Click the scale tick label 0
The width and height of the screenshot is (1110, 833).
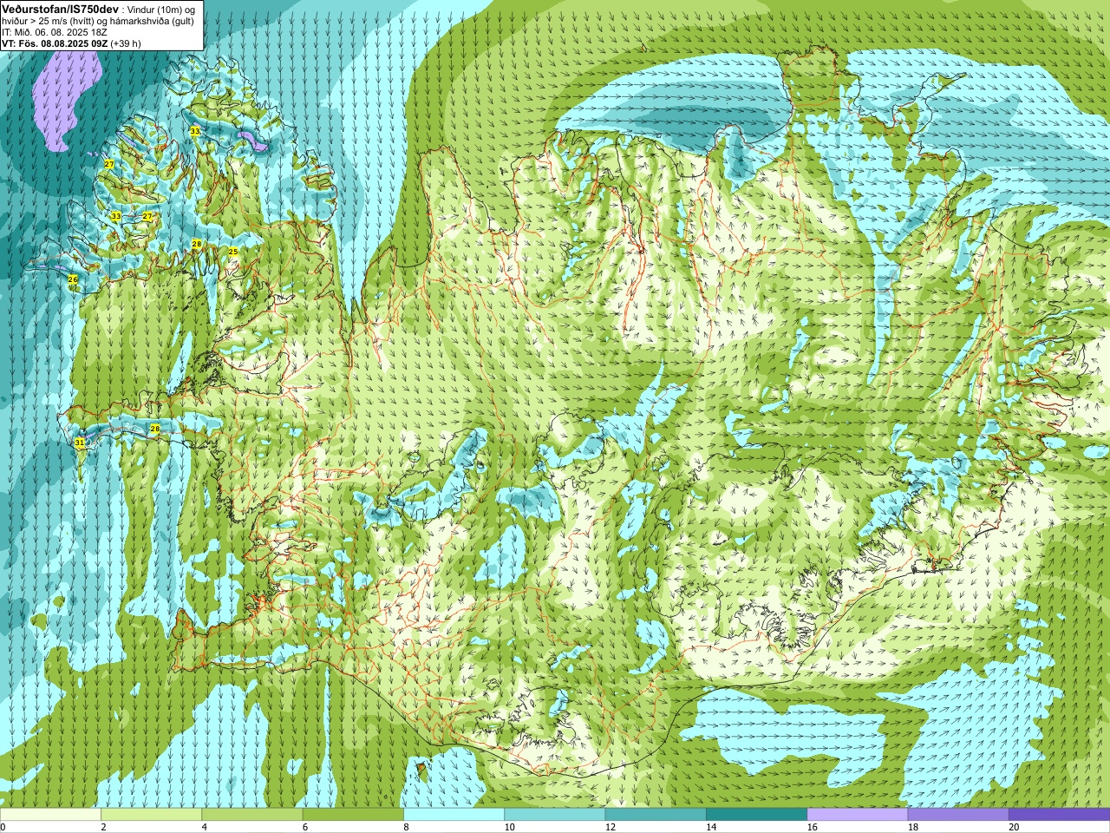point(3,827)
